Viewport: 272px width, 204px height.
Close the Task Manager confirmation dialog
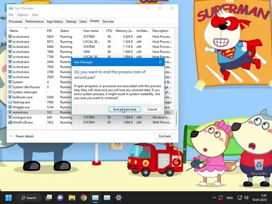(x=160, y=62)
